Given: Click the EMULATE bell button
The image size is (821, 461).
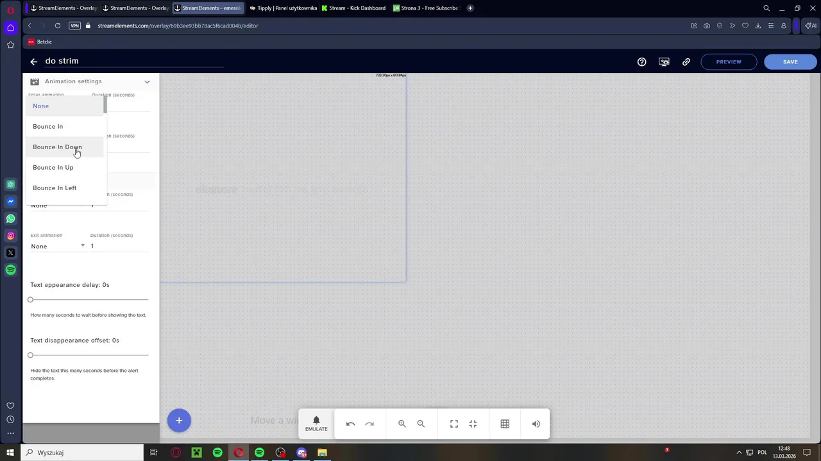Looking at the screenshot, I should point(316,424).
